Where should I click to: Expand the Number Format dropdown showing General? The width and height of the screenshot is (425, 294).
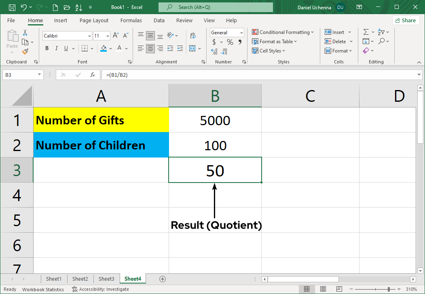[241, 32]
